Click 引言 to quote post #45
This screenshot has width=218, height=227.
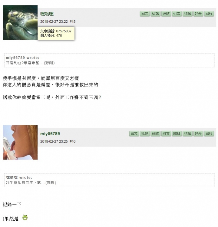tap(177, 14)
